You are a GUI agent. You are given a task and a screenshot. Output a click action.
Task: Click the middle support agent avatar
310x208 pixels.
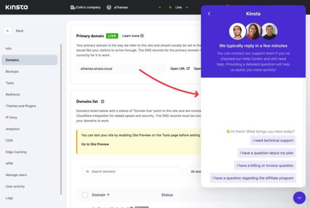[253, 31]
